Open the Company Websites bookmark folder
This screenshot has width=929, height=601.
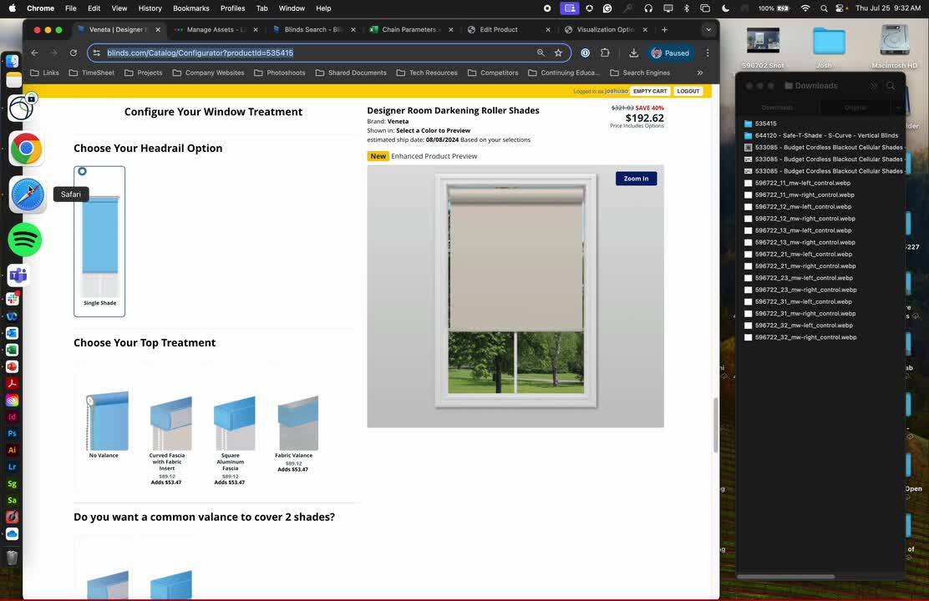point(209,73)
